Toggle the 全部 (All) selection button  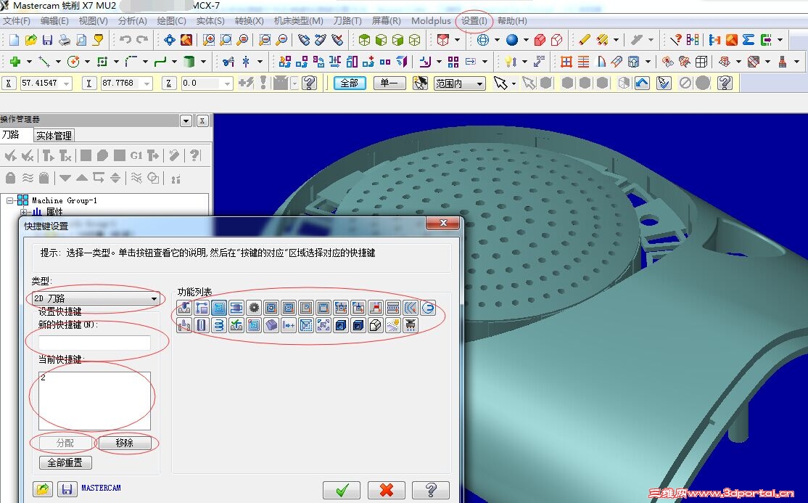click(x=350, y=83)
